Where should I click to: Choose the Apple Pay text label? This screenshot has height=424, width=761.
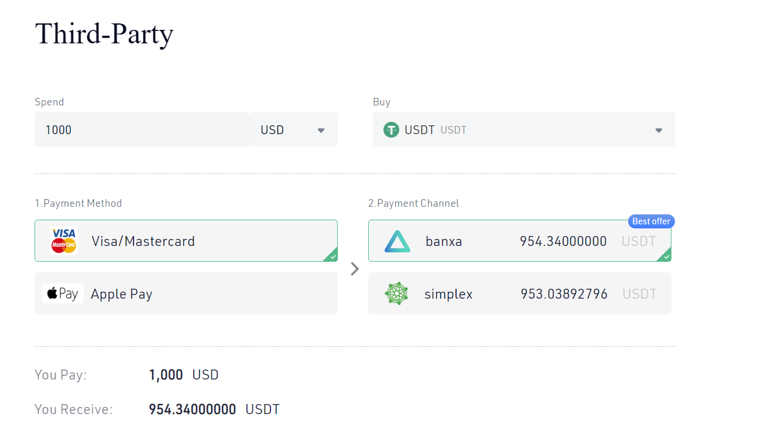[121, 294]
